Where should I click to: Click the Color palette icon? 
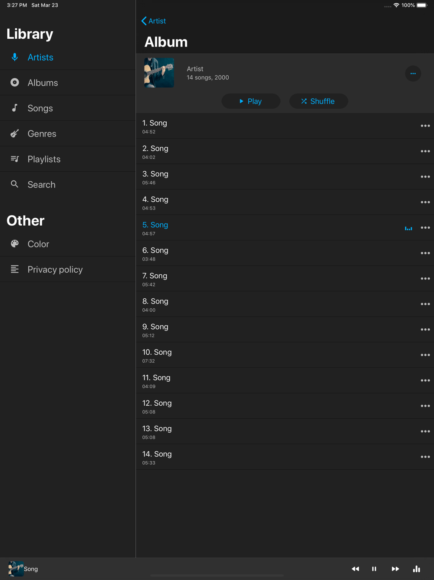coord(15,244)
